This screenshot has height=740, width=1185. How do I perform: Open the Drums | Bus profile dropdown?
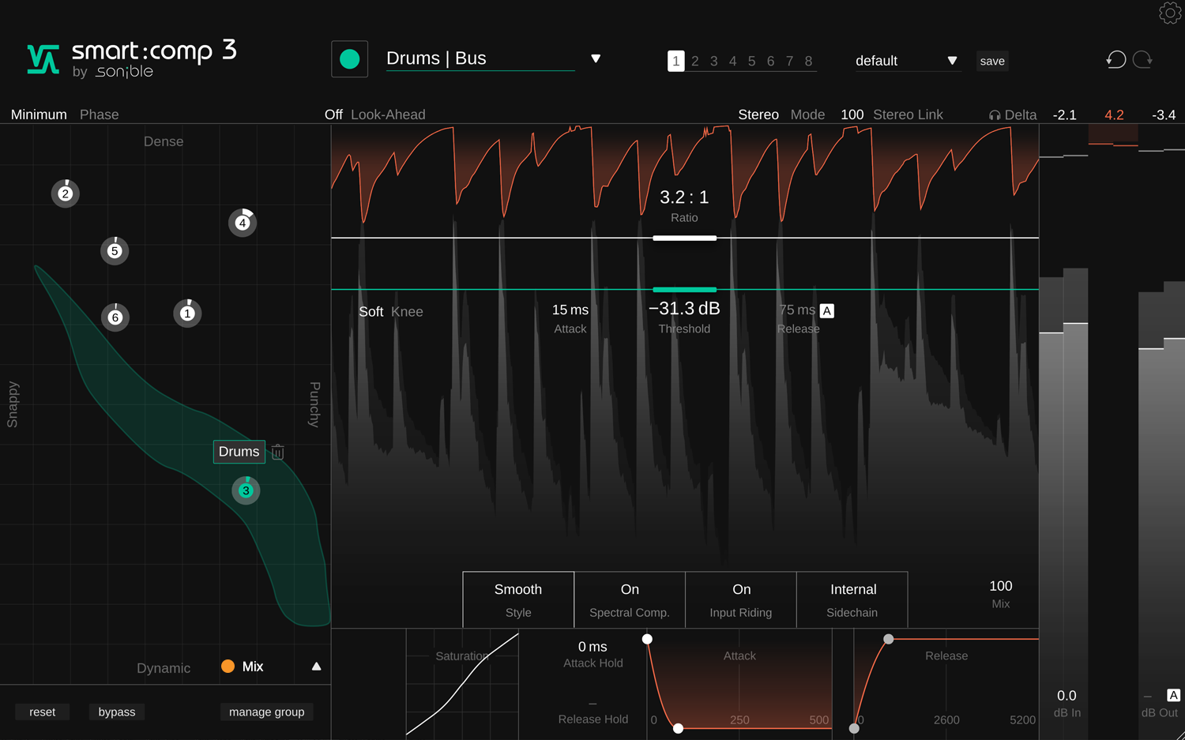pos(596,59)
